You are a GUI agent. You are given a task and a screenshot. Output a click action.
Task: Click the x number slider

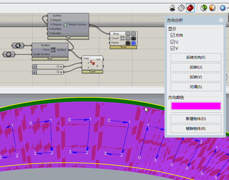pos(48,67)
